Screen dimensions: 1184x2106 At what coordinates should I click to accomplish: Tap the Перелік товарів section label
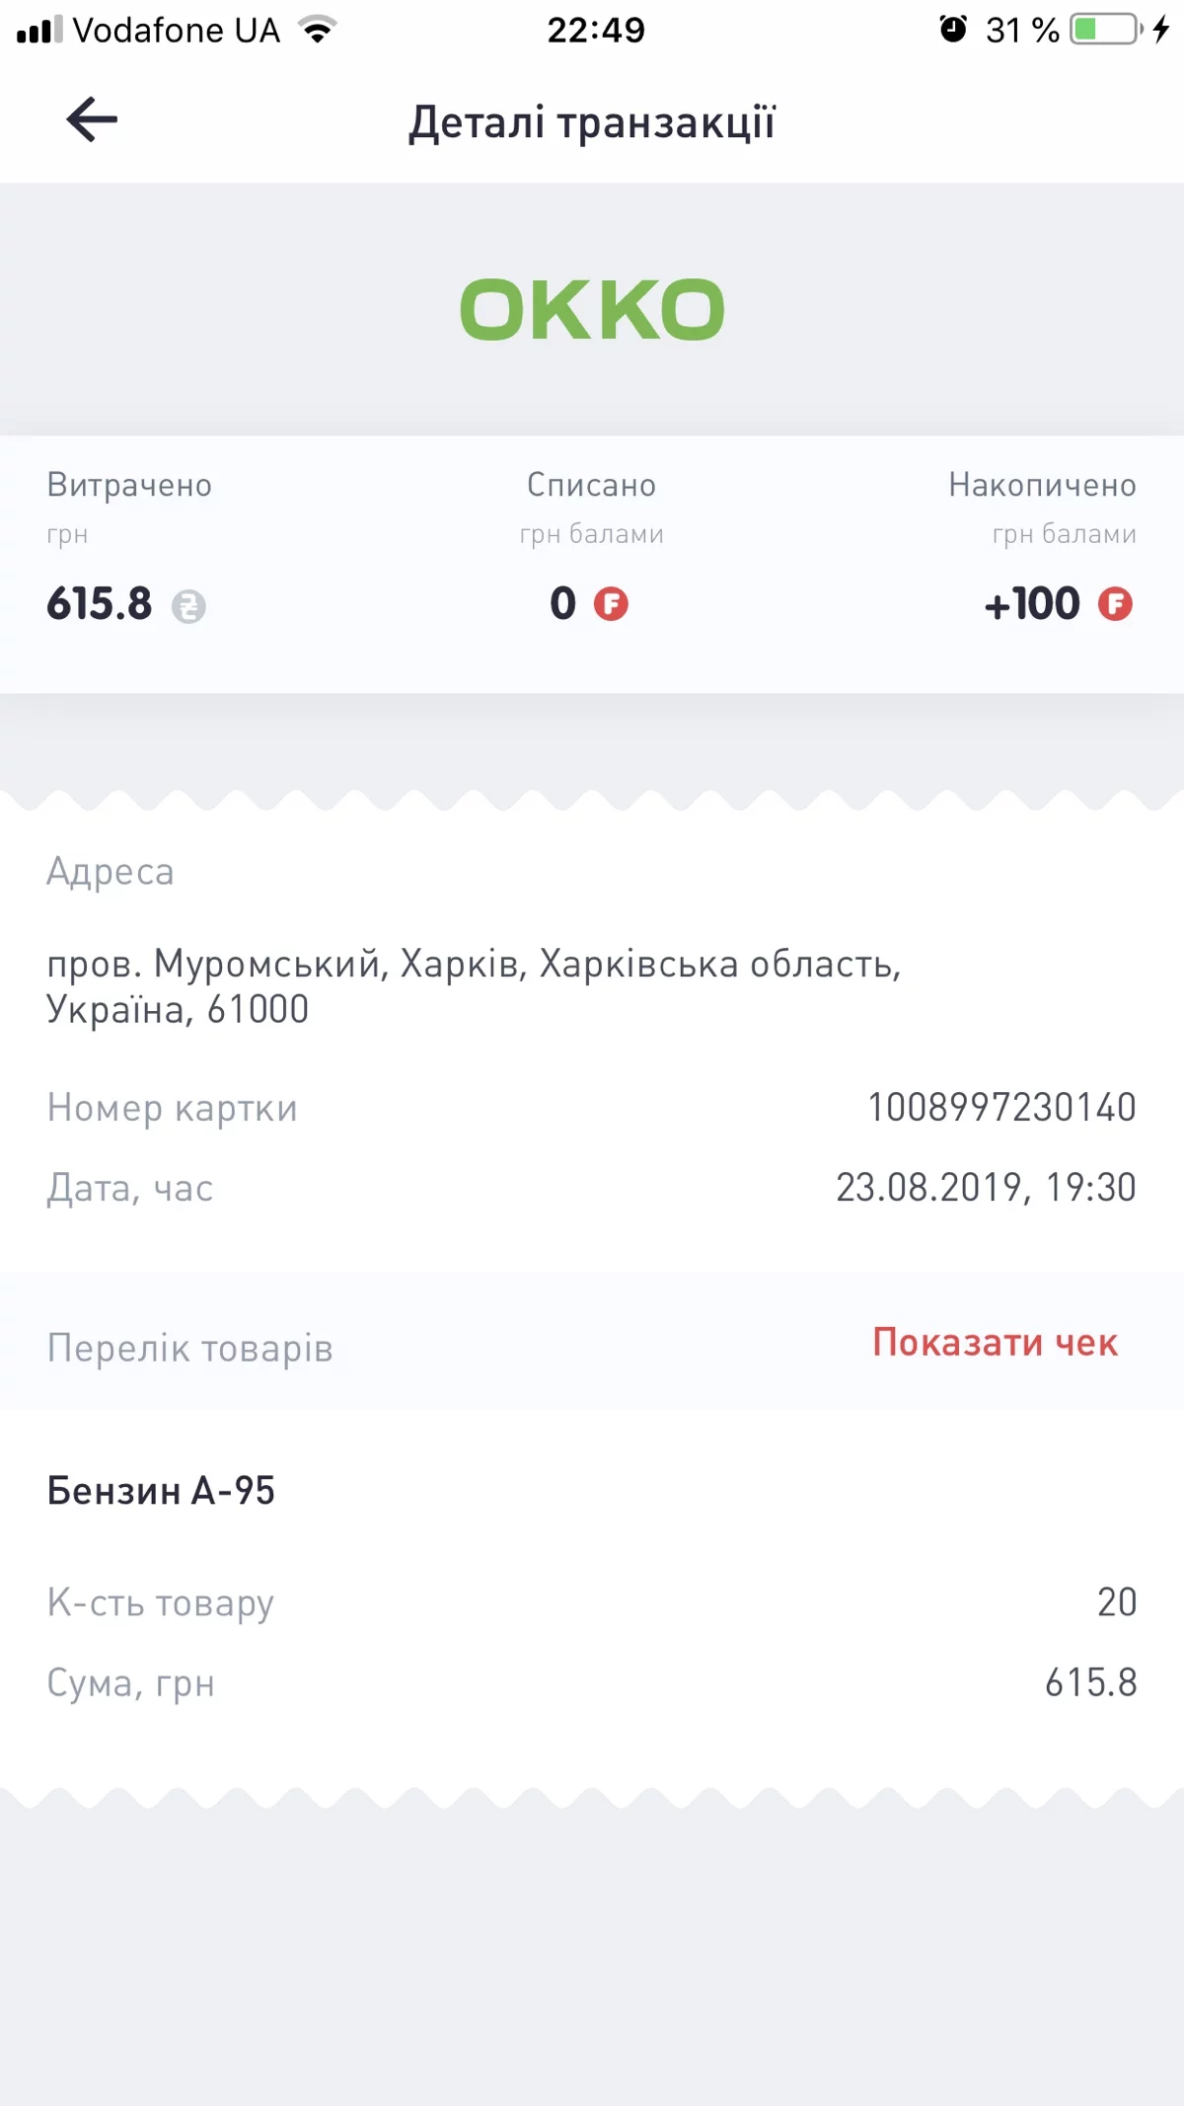190,1348
